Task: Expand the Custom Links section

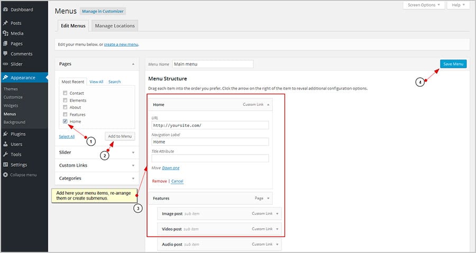Action: click(x=132, y=166)
